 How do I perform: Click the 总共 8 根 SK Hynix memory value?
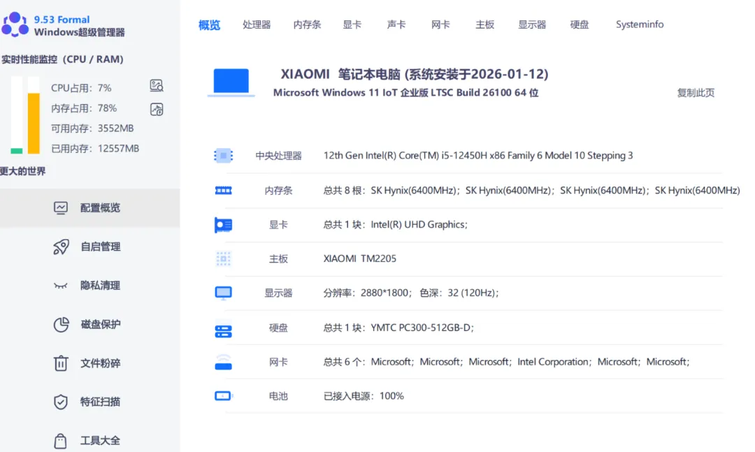[x=531, y=191]
